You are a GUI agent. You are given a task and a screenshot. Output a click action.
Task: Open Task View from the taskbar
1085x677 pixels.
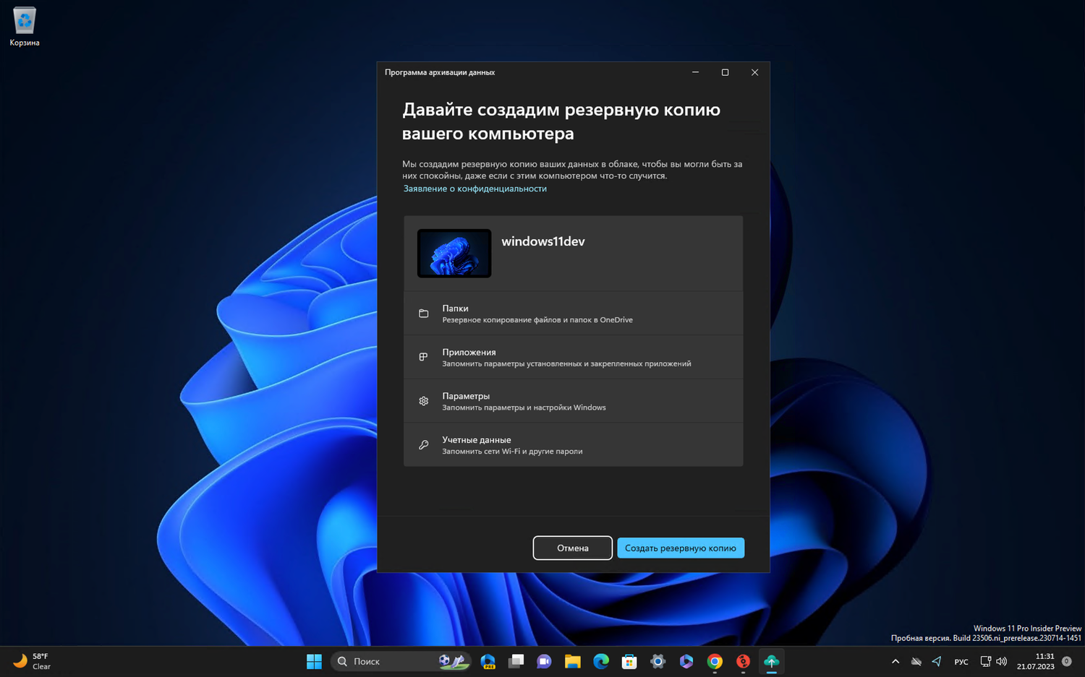click(x=516, y=661)
